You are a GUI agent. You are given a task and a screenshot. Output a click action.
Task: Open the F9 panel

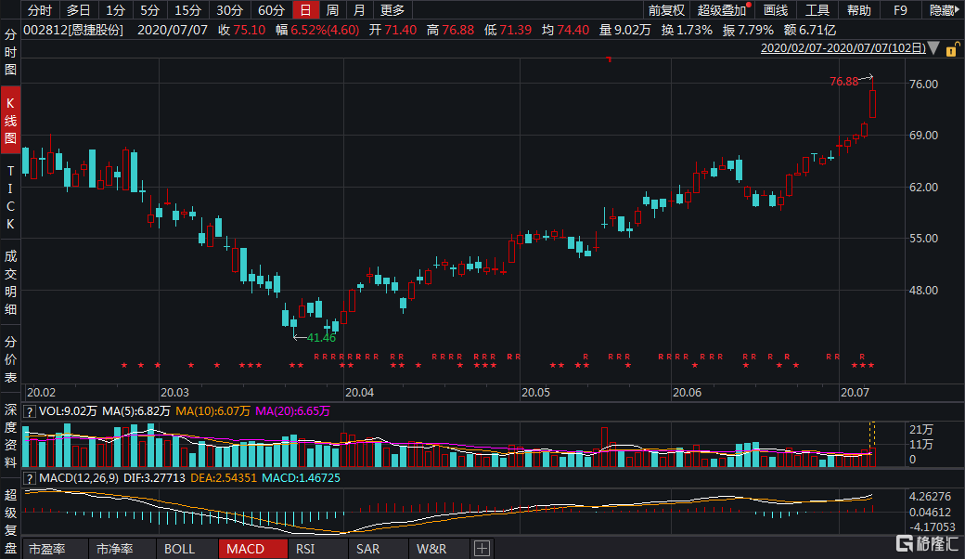(x=899, y=10)
